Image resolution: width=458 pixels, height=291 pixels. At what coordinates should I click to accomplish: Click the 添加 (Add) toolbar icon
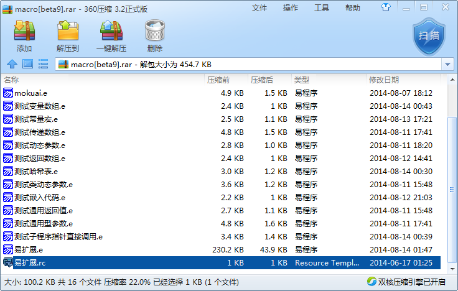[x=24, y=30]
